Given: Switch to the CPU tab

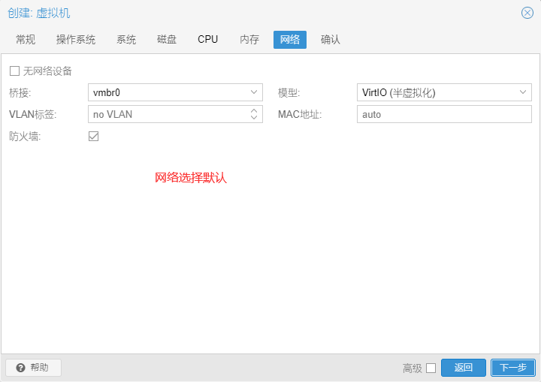Looking at the screenshot, I should pyautogui.click(x=208, y=40).
